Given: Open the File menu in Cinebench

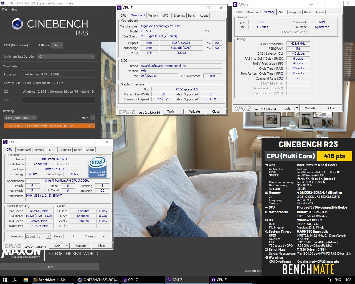Looking at the screenshot, I should click(4, 9).
